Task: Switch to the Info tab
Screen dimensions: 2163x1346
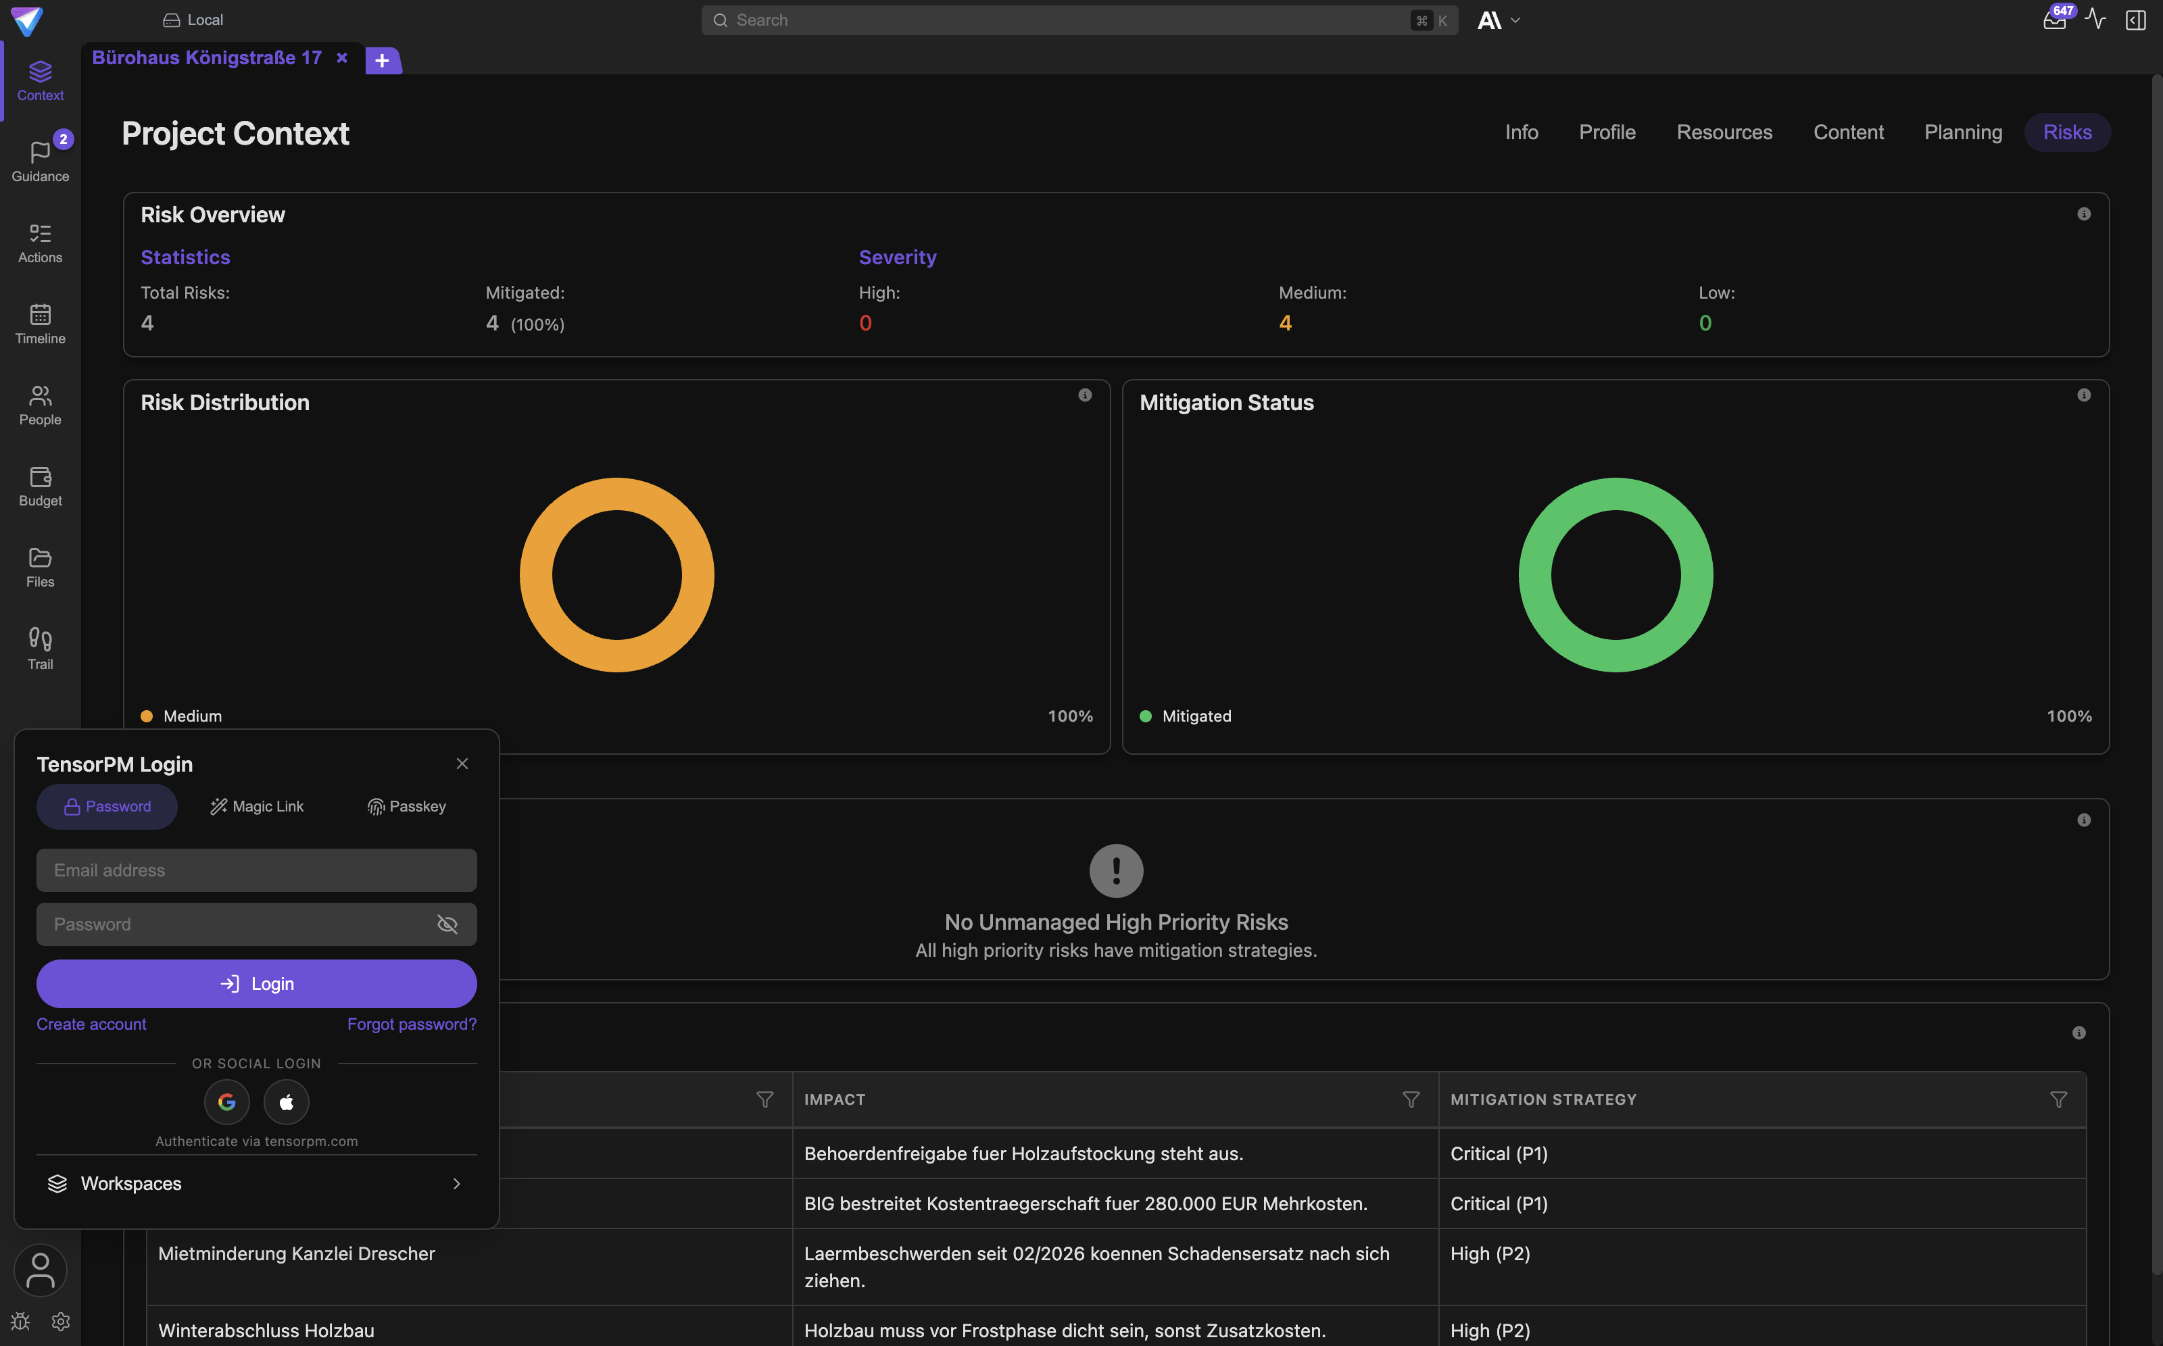Action: pyautogui.click(x=1521, y=132)
